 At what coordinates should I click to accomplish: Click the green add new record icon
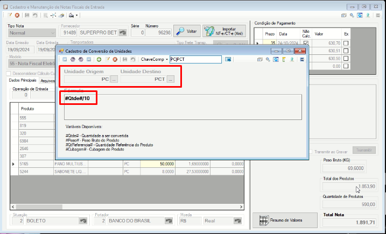point(99,59)
